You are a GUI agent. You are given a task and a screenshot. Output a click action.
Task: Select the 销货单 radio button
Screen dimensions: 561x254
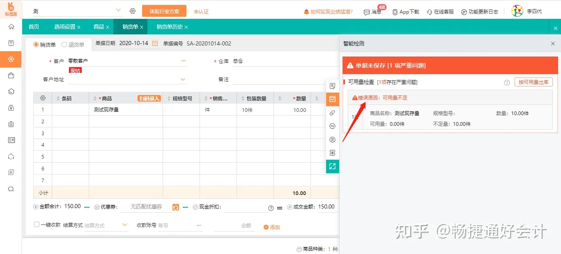point(36,45)
